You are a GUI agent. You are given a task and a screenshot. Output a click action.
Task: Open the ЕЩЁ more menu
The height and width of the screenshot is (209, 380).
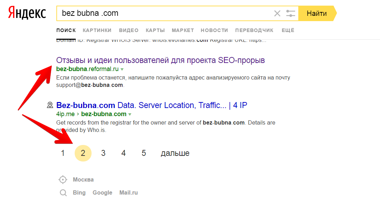pyautogui.click(x=288, y=30)
